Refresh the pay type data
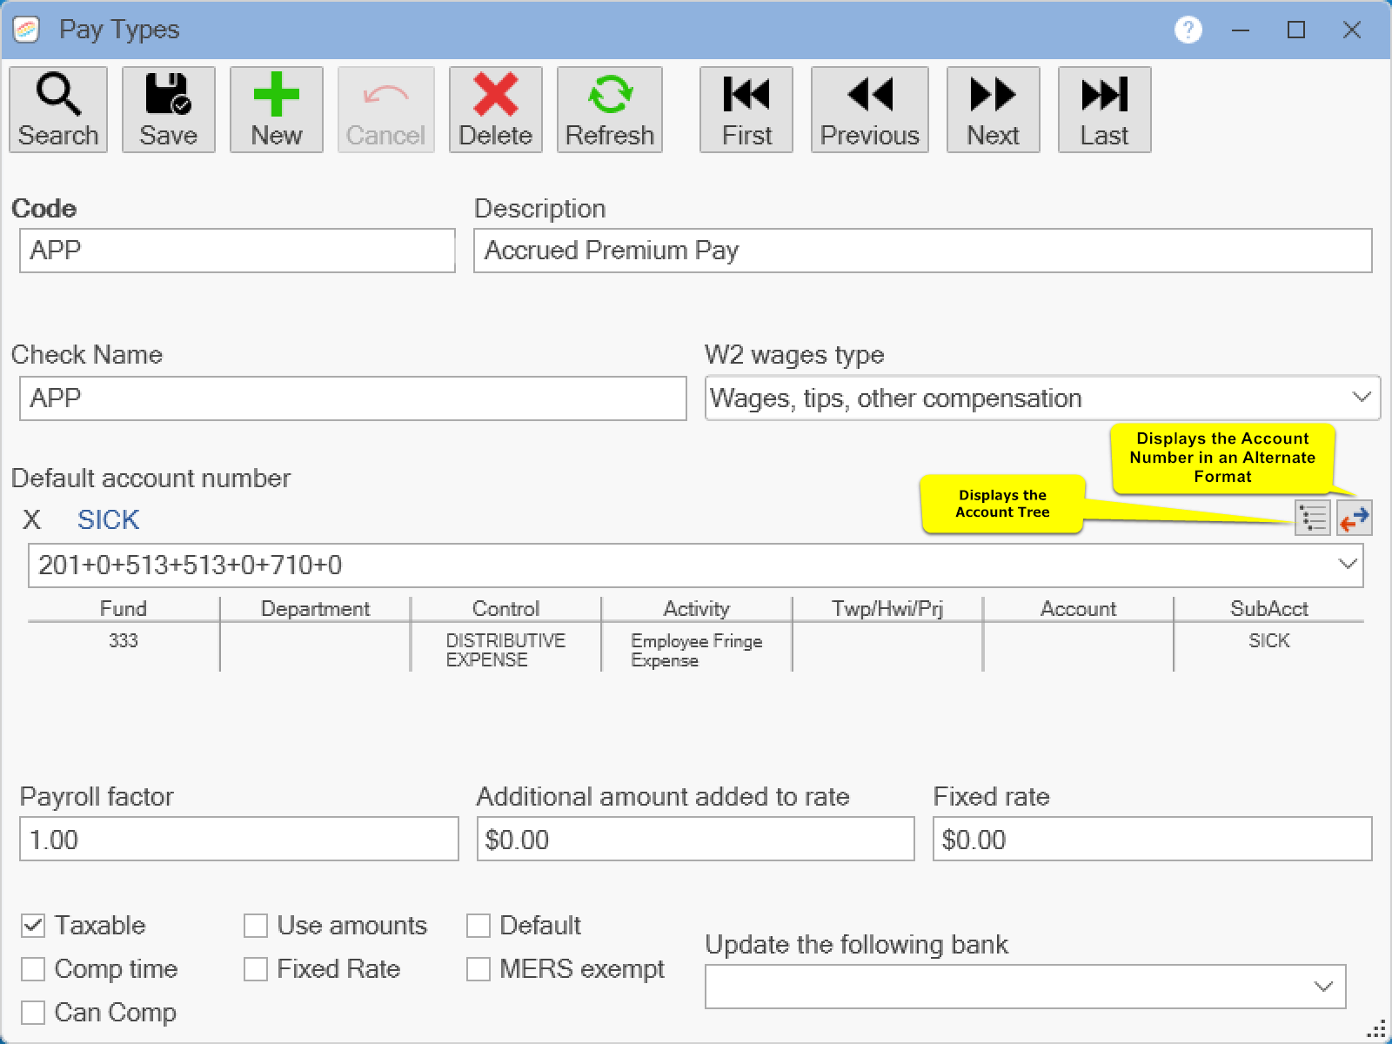This screenshot has width=1392, height=1044. coord(610,110)
